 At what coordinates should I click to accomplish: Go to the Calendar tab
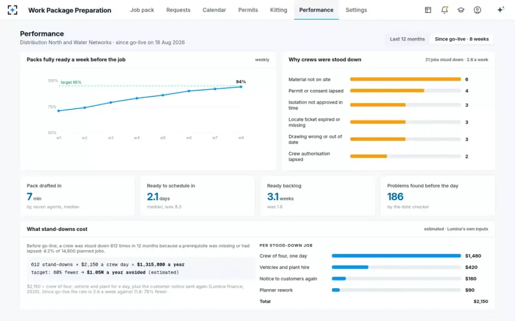214,10
